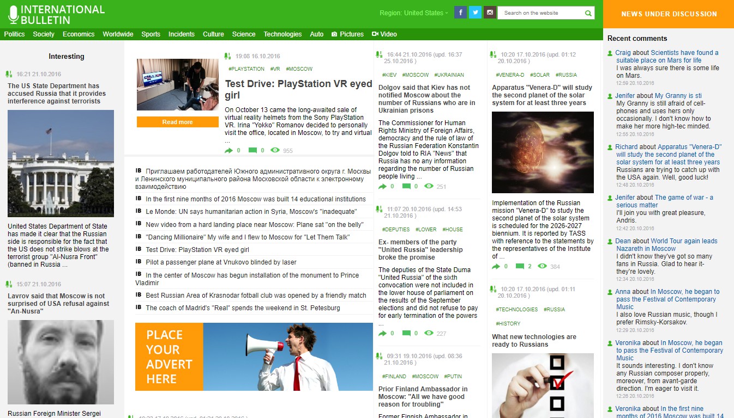Open the Twitter social page icon
The height and width of the screenshot is (418, 734).
[475, 13]
